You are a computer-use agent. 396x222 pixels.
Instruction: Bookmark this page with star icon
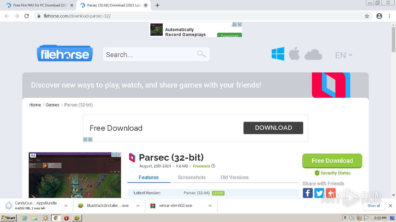(x=367, y=16)
